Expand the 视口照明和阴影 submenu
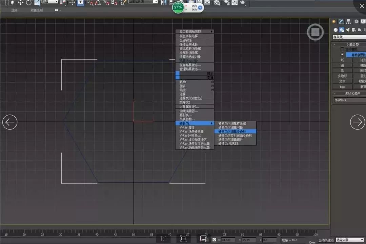Screen dimensions: 366x244 (195, 32)
